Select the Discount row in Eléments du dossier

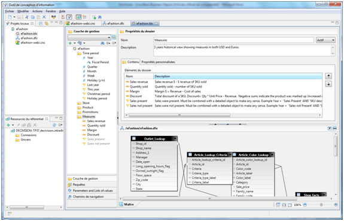[223, 96]
